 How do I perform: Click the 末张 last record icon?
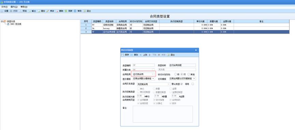[x=159, y=55]
